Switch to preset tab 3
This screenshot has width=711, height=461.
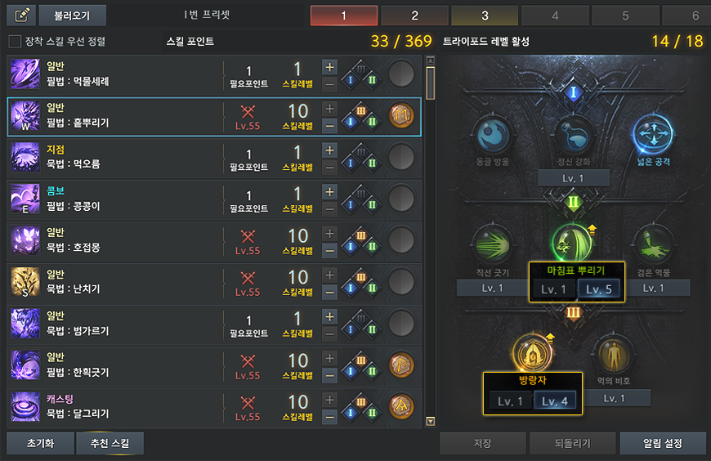point(485,16)
